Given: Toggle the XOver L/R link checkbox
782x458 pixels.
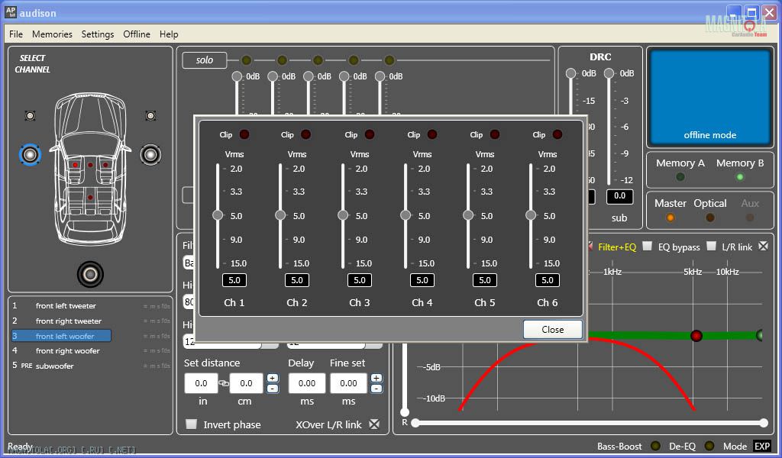Looking at the screenshot, I should 374,424.
